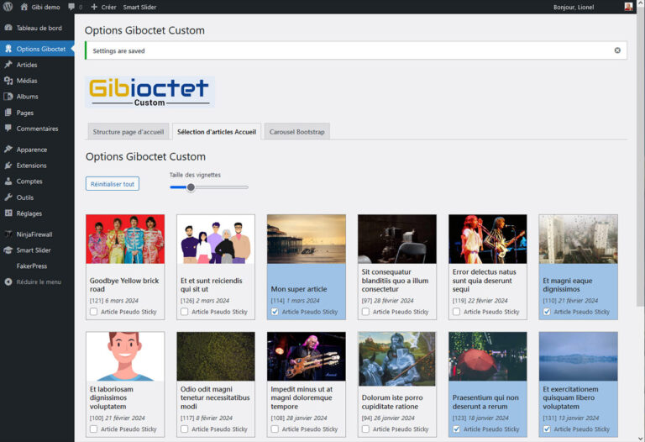Click the Error delectus natus title text
The height and width of the screenshot is (442, 645).
484,281
